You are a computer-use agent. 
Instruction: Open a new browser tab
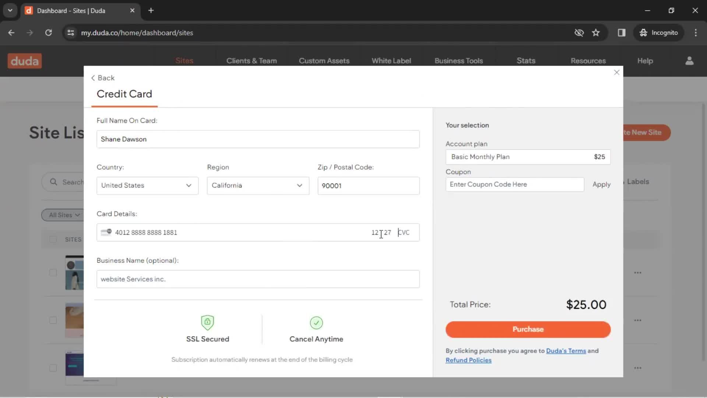tap(151, 10)
